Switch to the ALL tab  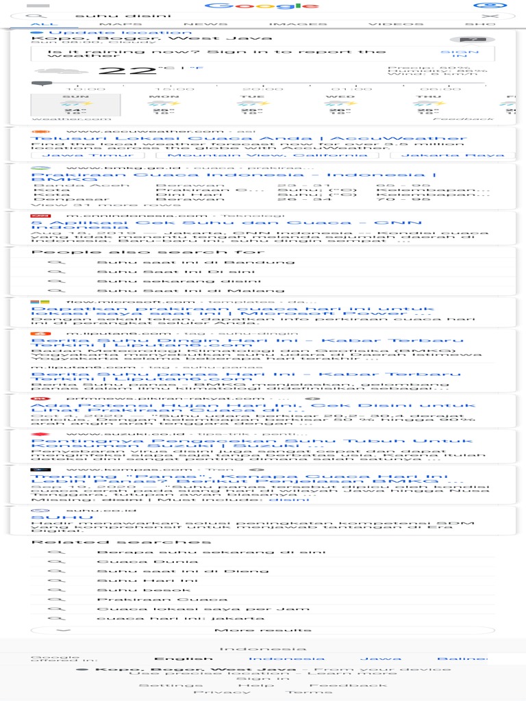45,24
